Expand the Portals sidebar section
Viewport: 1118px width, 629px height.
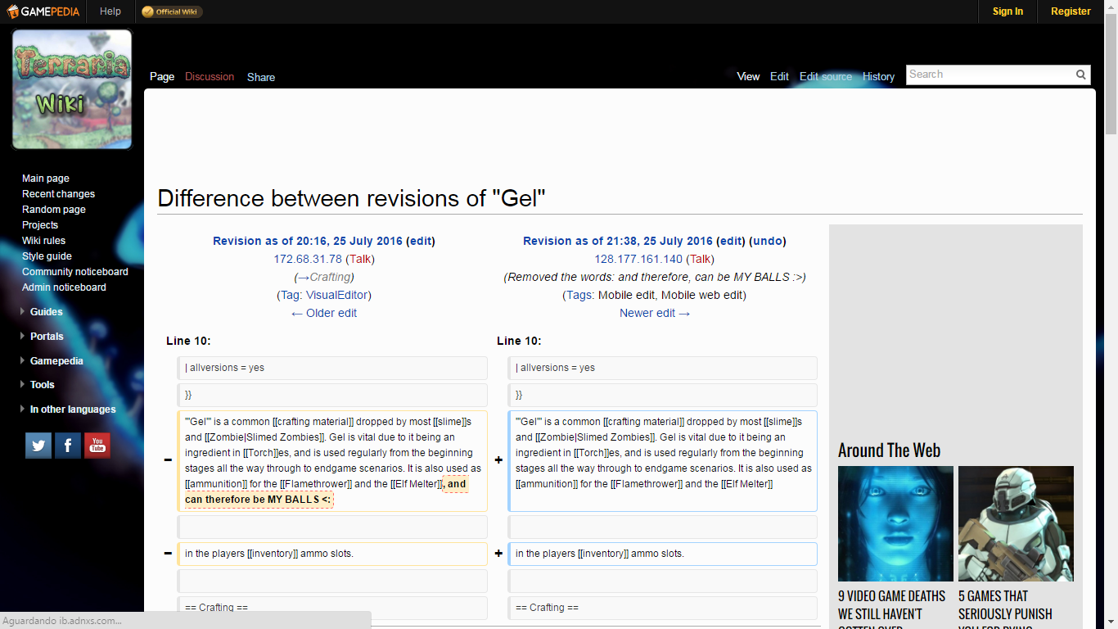click(x=47, y=337)
